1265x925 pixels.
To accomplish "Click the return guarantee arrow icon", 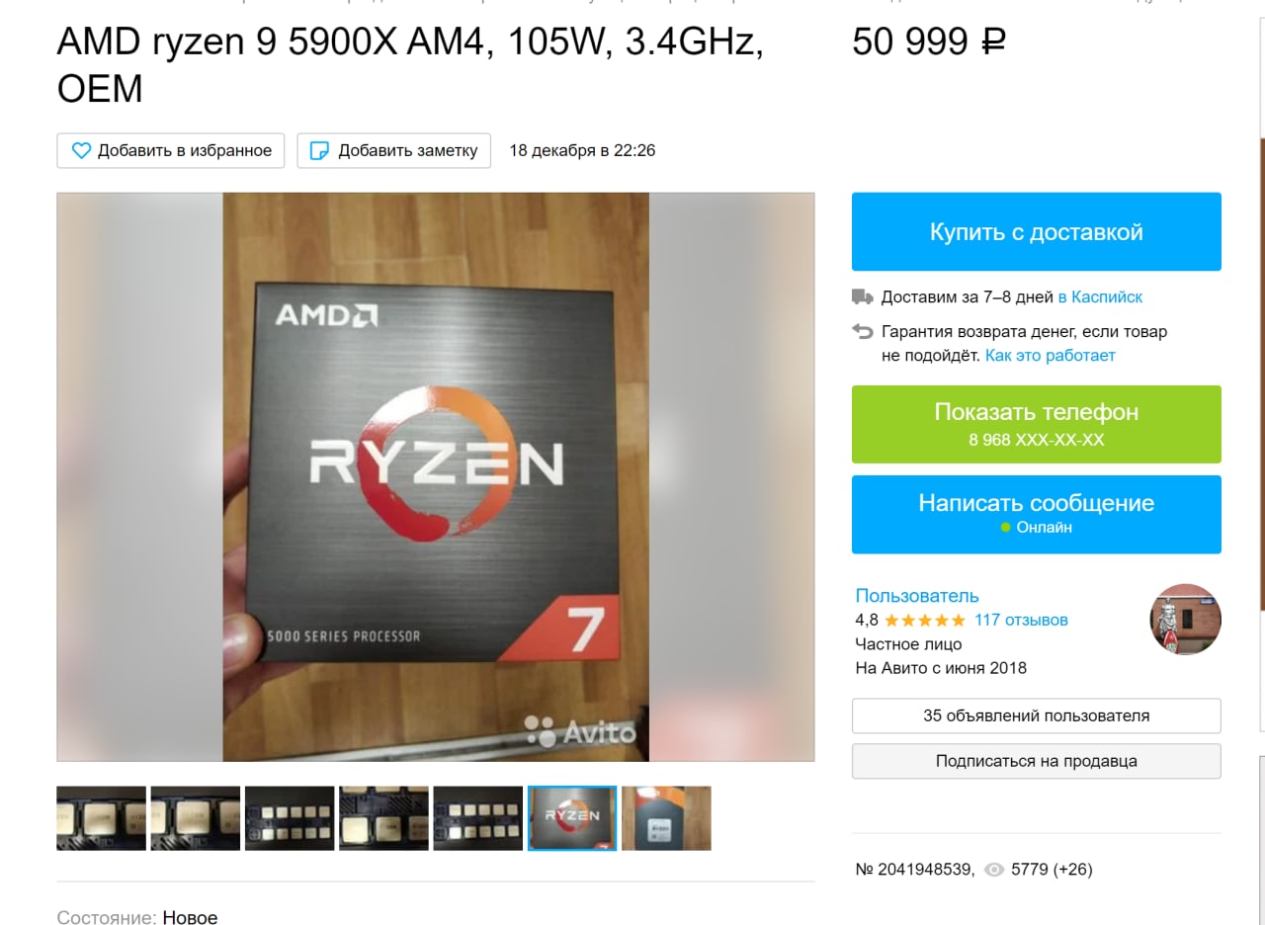I will point(863,332).
